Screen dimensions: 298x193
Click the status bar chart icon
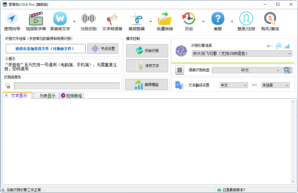click(x=3, y=190)
